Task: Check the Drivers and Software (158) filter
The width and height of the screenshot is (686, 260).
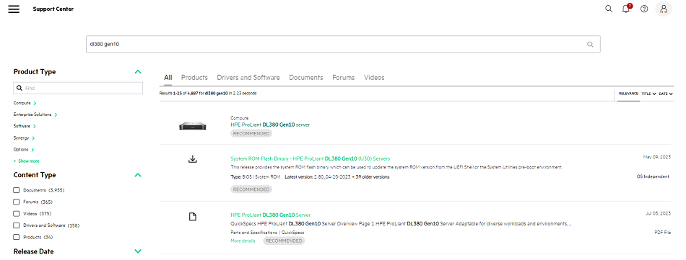Action: point(17,225)
